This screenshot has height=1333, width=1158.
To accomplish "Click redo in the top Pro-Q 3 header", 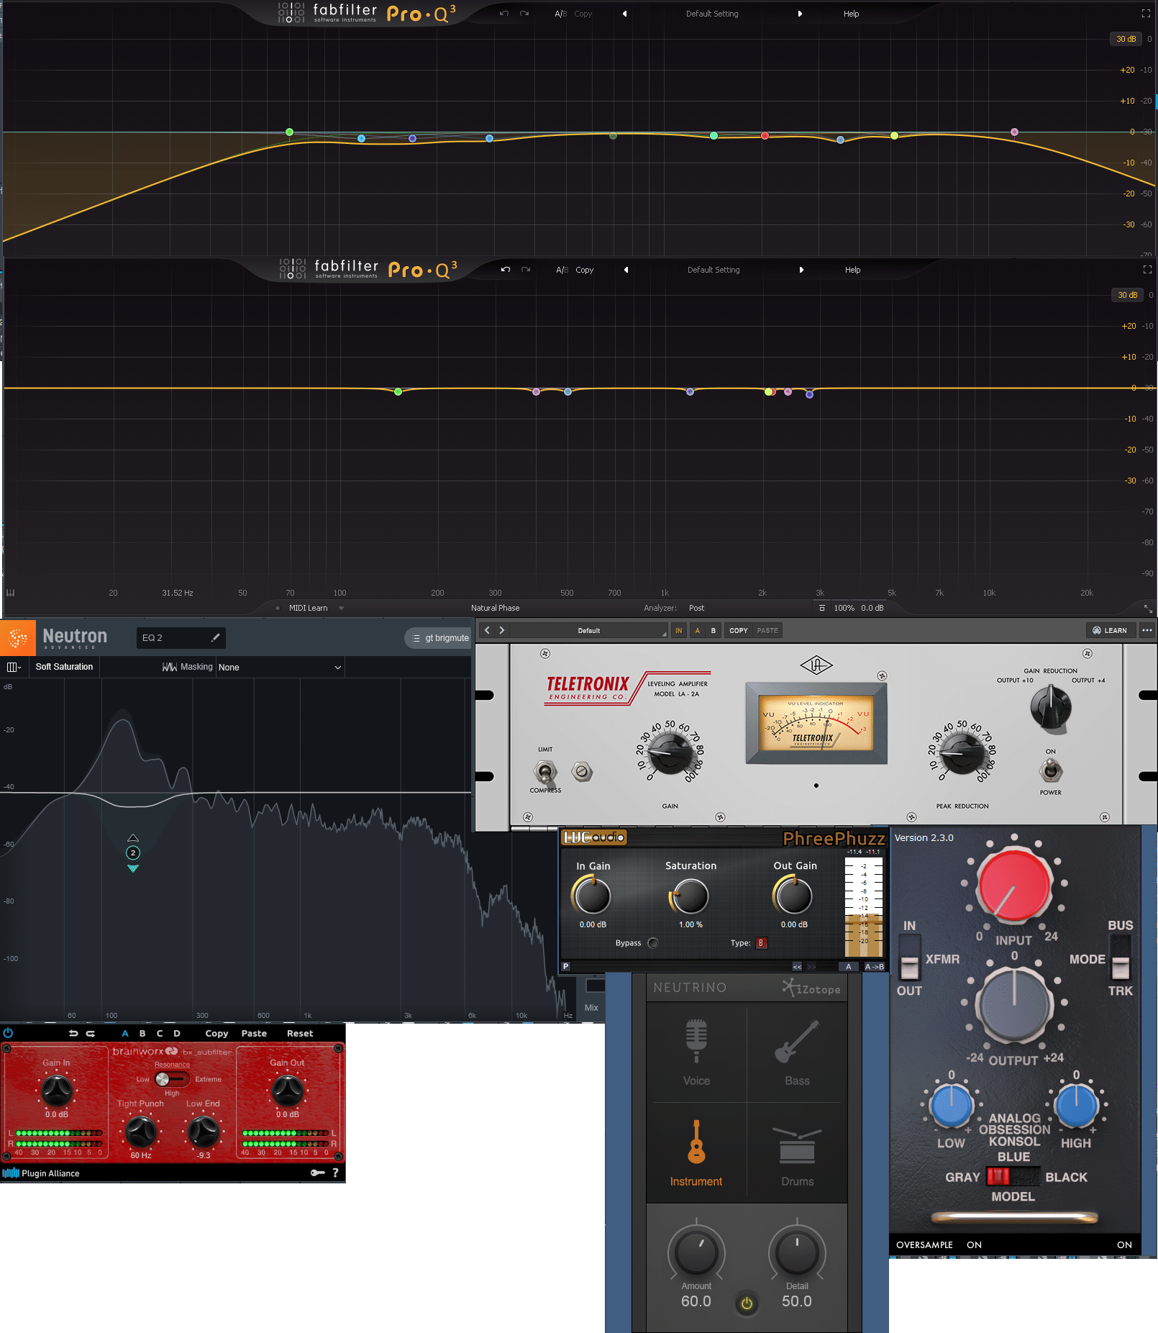I will (524, 14).
